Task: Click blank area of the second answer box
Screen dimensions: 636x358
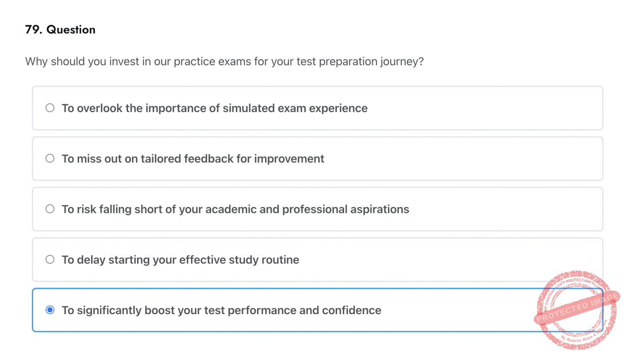Action: [455, 159]
